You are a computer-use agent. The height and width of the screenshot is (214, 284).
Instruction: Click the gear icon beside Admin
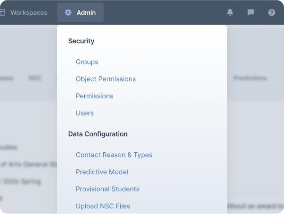[68, 13]
